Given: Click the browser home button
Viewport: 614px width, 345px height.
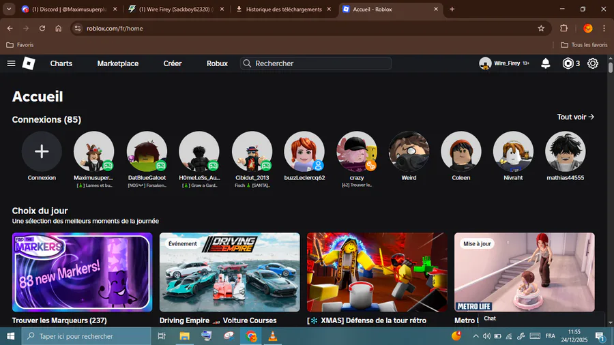Looking at the screenshot, I should (59, 28).
